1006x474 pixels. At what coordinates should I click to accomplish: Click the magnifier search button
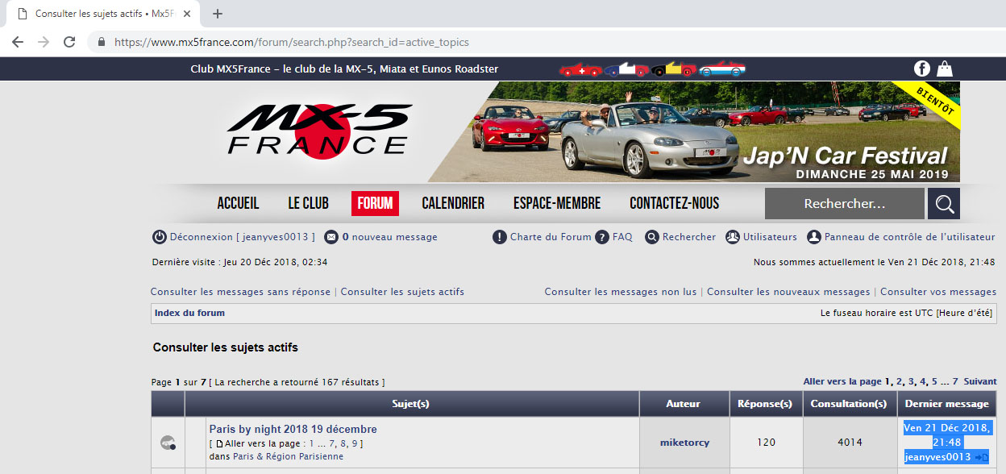[x=944, y=204]
